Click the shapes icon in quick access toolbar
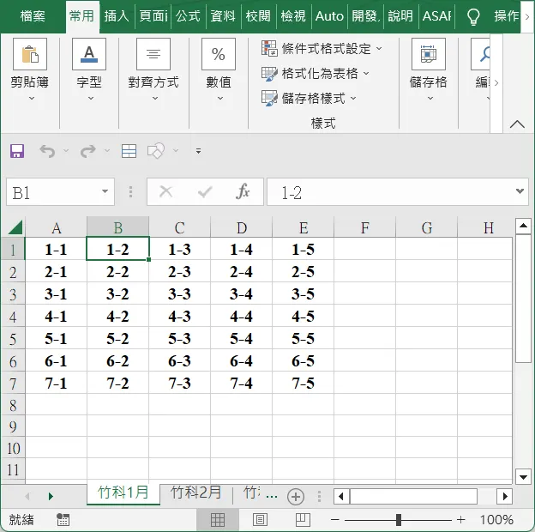 click(156, 150)
